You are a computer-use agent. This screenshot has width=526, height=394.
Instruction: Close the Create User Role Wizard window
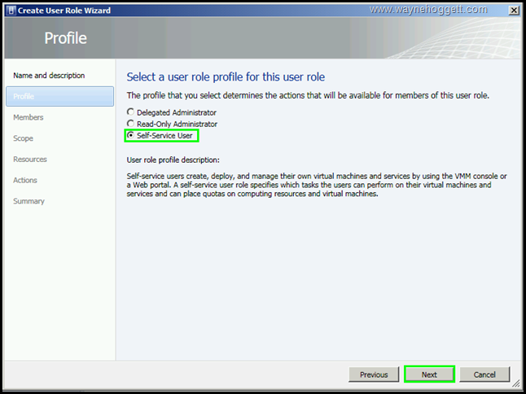pos(512,11)
